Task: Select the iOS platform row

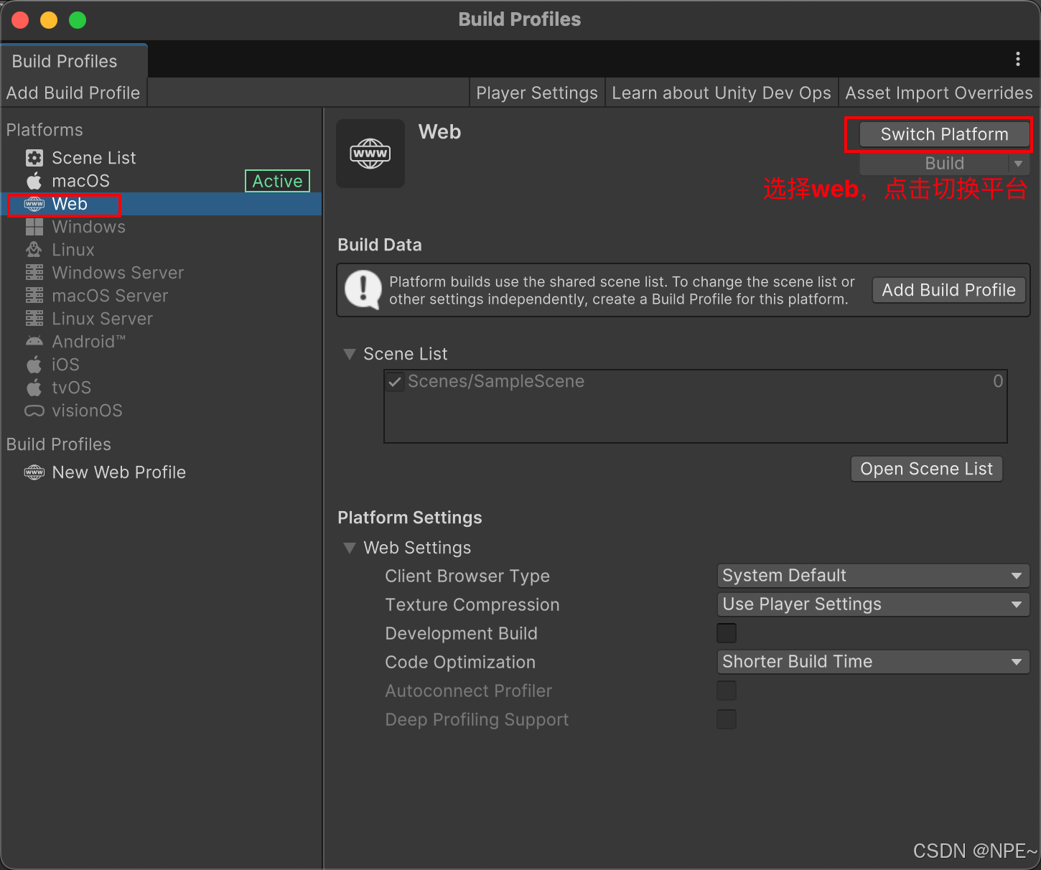Action: coord(162,365)
